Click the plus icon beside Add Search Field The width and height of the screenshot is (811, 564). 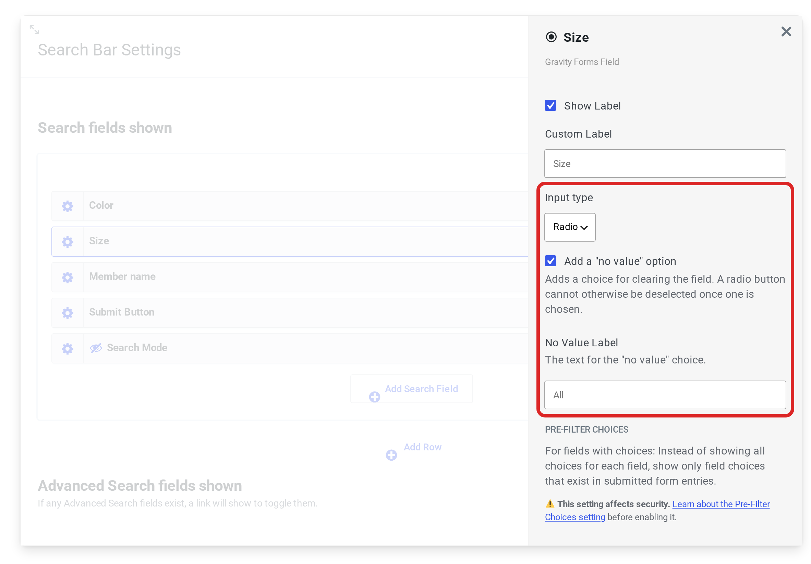coord(374,397)
